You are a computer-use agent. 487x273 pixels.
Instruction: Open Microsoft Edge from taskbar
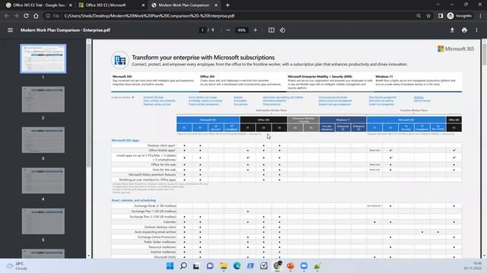[237, 266]
